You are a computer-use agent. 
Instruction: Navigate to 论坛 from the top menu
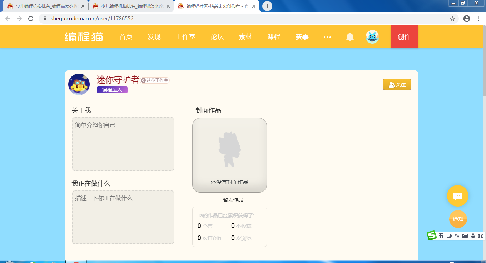[217, 37]
